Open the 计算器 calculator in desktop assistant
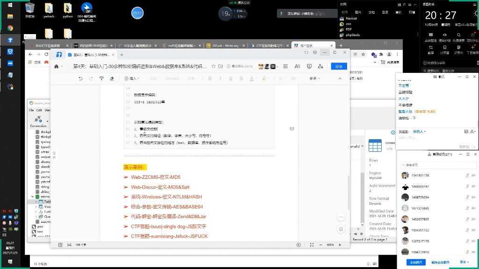The image size is (479, 269). pyautogui.click(x=444, y=49)
